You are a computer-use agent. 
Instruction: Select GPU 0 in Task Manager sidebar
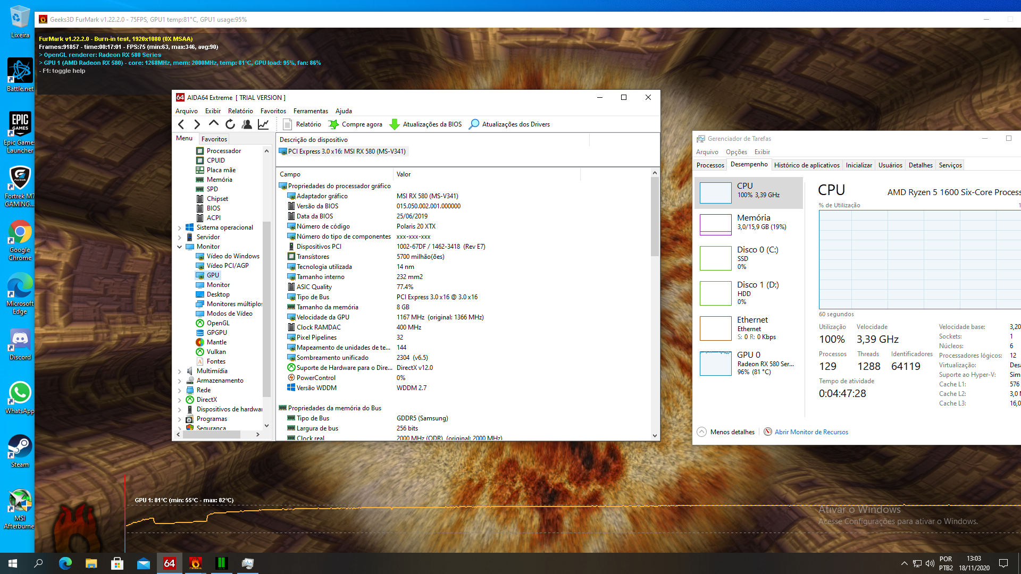(x=748, y=363)
